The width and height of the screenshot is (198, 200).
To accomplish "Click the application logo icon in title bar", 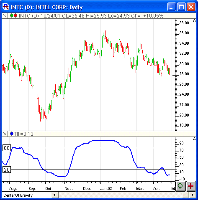I will (6, 7).
